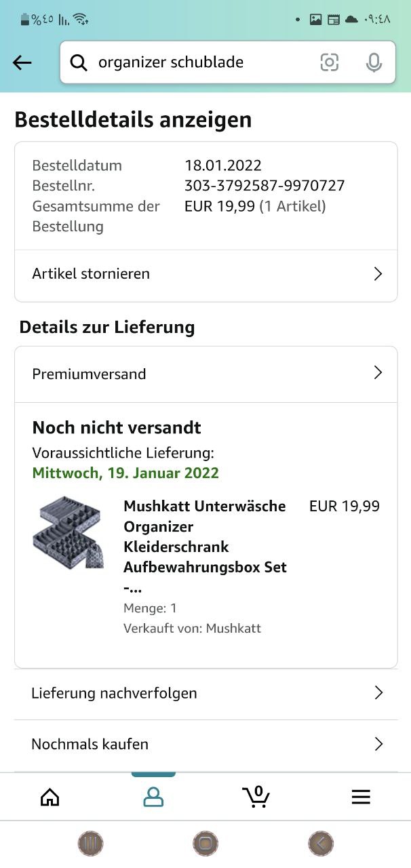
Task: Expand the Premiumversand chevron
Action: (378, 373)
